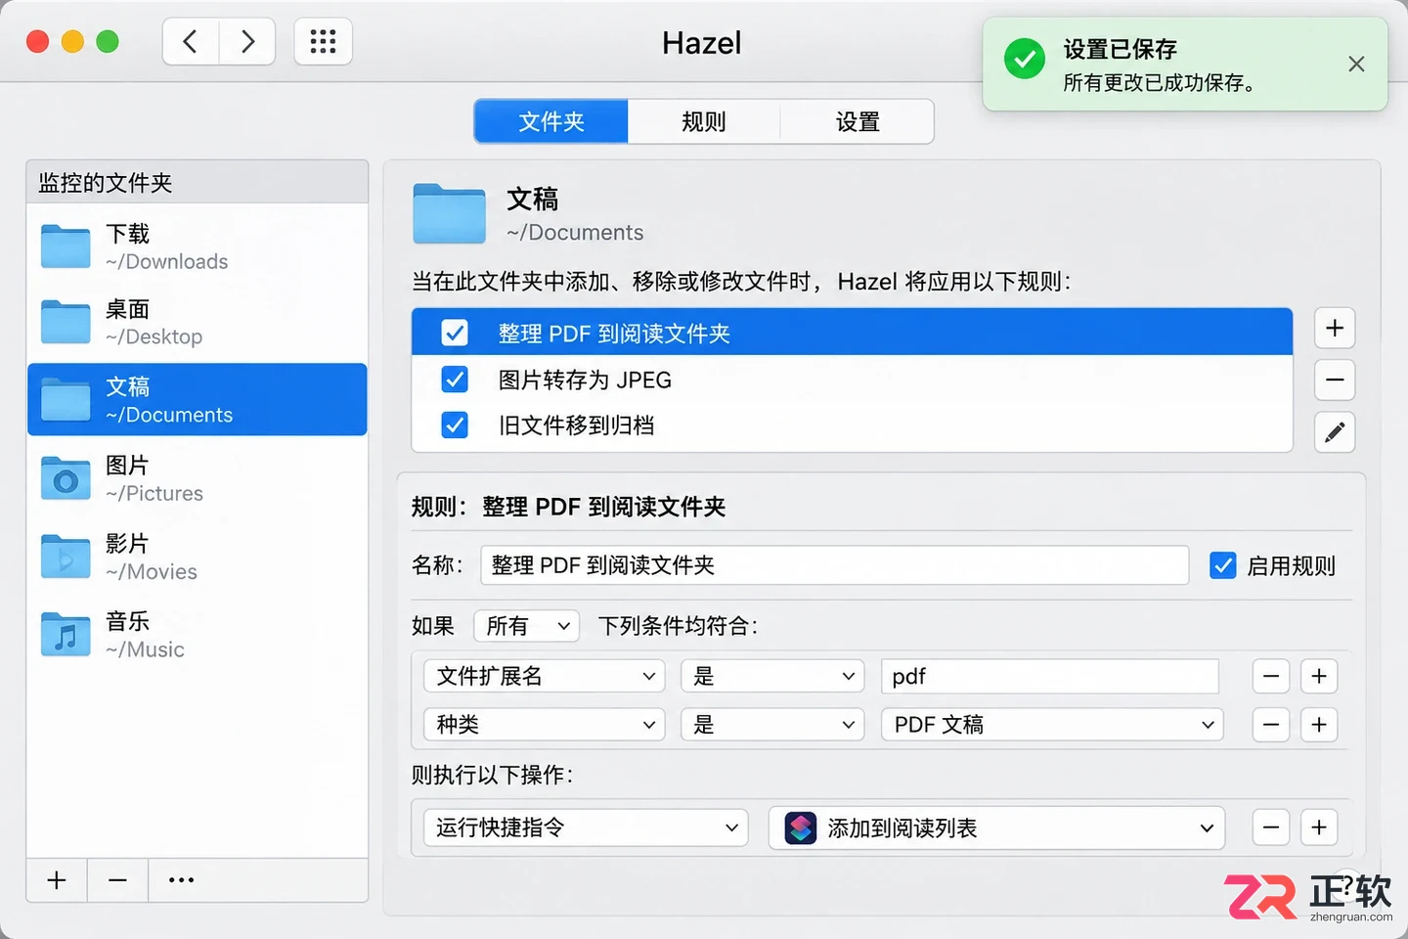Image resolution: width=1408 pixels, height=939 pixels.
Task: Toggle the 旧文件移到归档 rule checkbox
Action: pos(455,425)
